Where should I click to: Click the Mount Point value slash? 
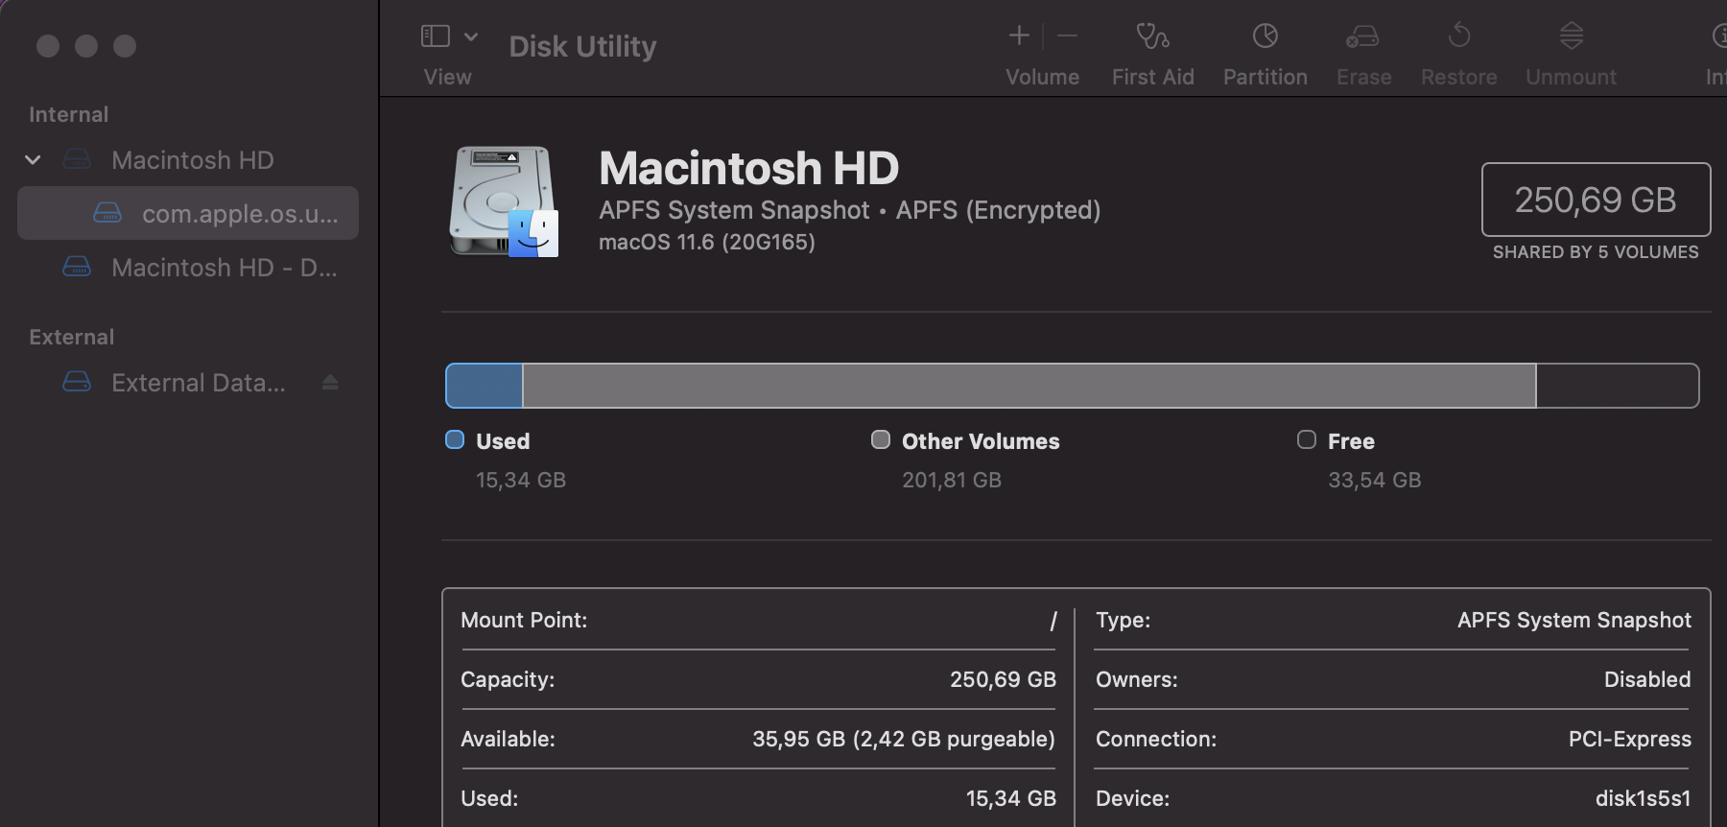(x=1053, y=621)
